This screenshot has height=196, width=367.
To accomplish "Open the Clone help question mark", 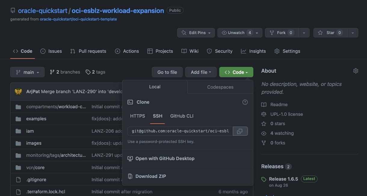I will pyautogui.click(x=245, y=102).
